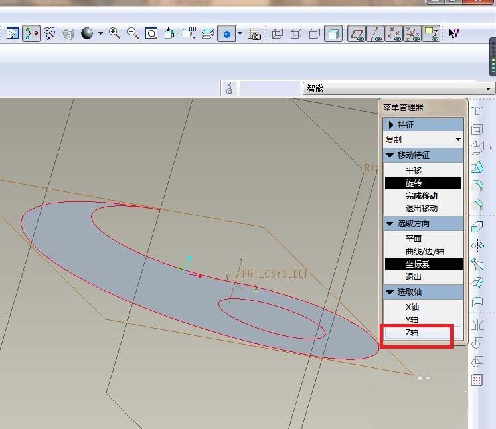Screen dimensions: 496x429
Task: Collapse the 选取轴 section
Action: (x=423, y=292)
